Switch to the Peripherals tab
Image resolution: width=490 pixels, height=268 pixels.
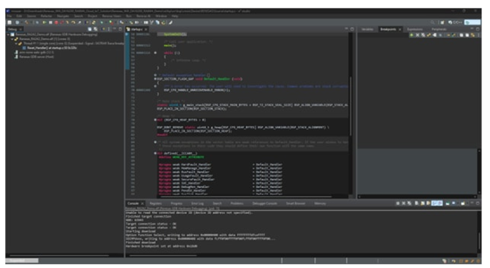point(439,30)
